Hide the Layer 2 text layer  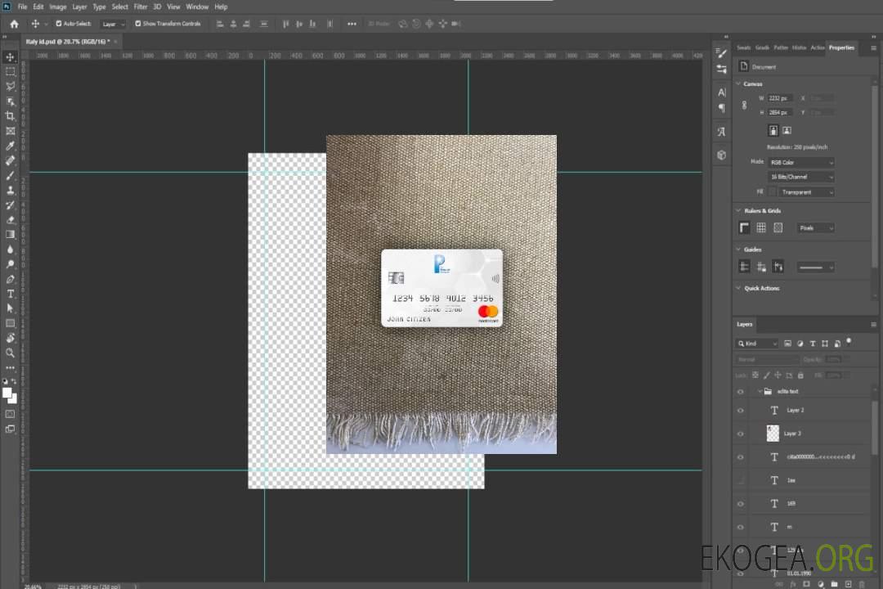pyautogui.click(x=741, y=410)
